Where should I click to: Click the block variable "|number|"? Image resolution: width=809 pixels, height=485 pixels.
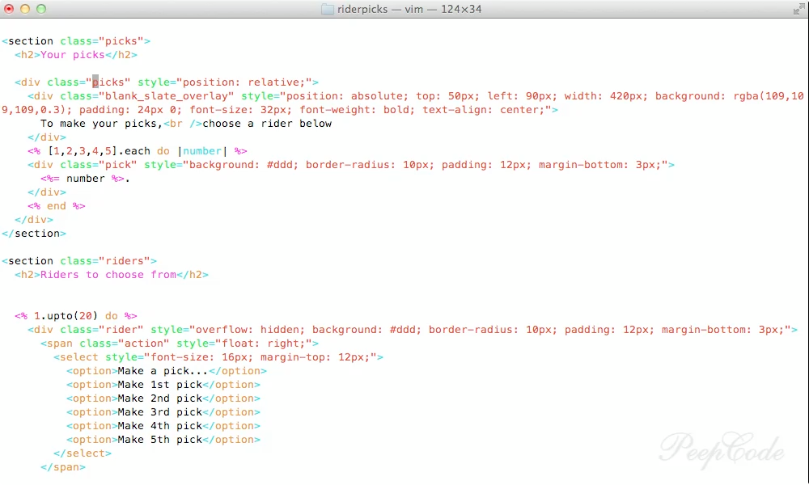(x=202, y=151)
